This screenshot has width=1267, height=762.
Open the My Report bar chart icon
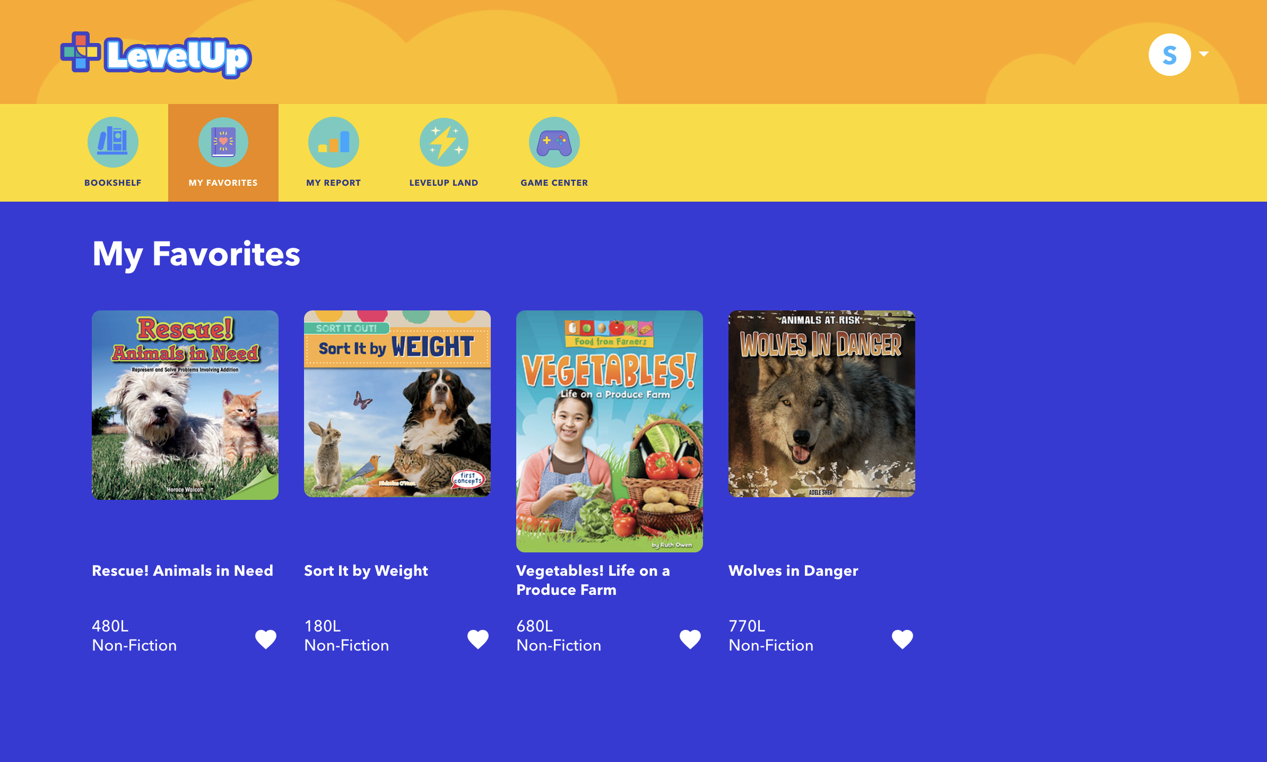click(334, 142)
